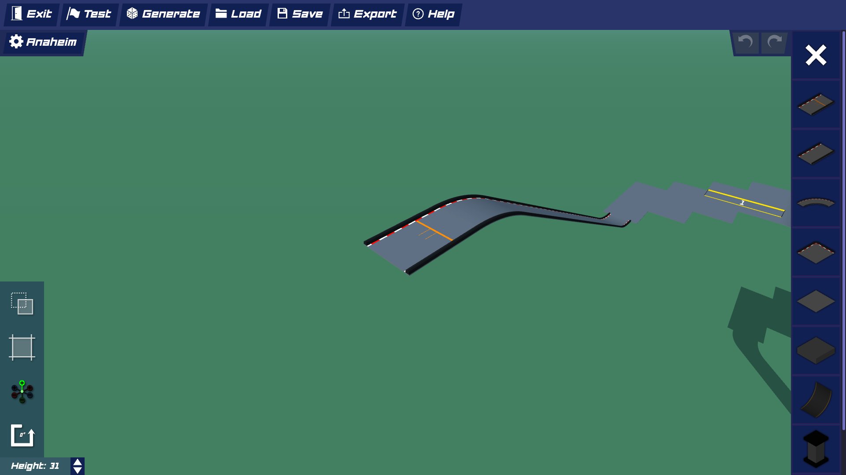Screen dimensions: 846x475
Task: Open the Generate menu
Action: tap(163, 14)
